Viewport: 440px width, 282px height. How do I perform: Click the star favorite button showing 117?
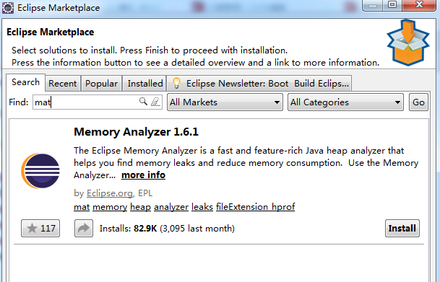[x=40, y=228]
